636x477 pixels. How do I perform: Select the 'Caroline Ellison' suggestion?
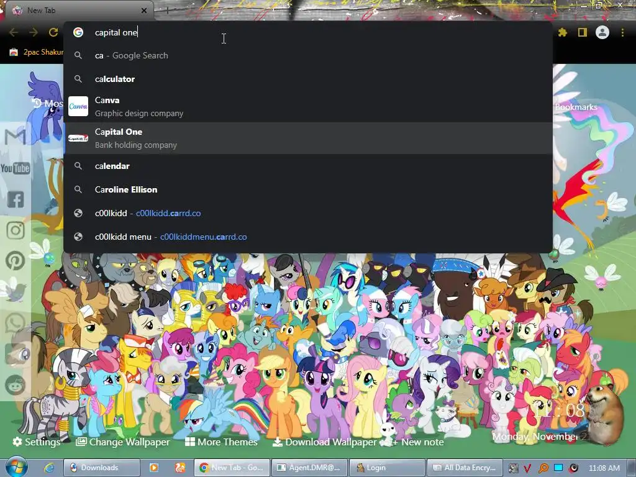[308, 189]
